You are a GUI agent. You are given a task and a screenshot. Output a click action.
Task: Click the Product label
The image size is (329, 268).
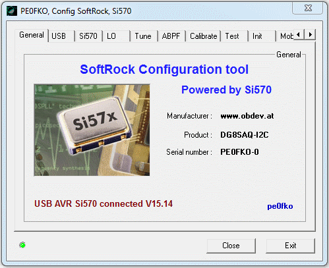click(x=198, y=134)
